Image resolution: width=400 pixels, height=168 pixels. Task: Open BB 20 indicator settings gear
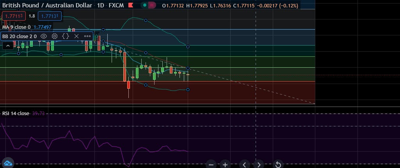point(54,36)
